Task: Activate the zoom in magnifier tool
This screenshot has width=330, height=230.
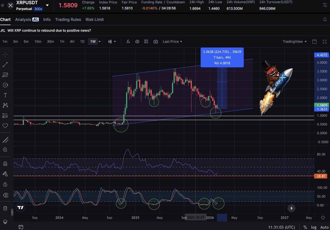Action: click(x=5, y=150)
